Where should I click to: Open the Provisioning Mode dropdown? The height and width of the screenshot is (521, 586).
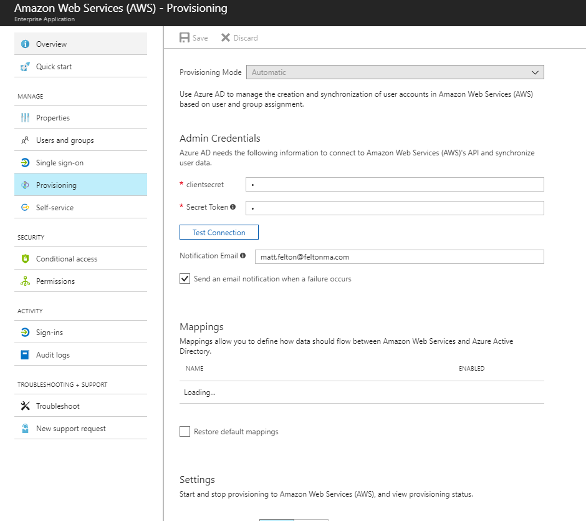[395, 72]
